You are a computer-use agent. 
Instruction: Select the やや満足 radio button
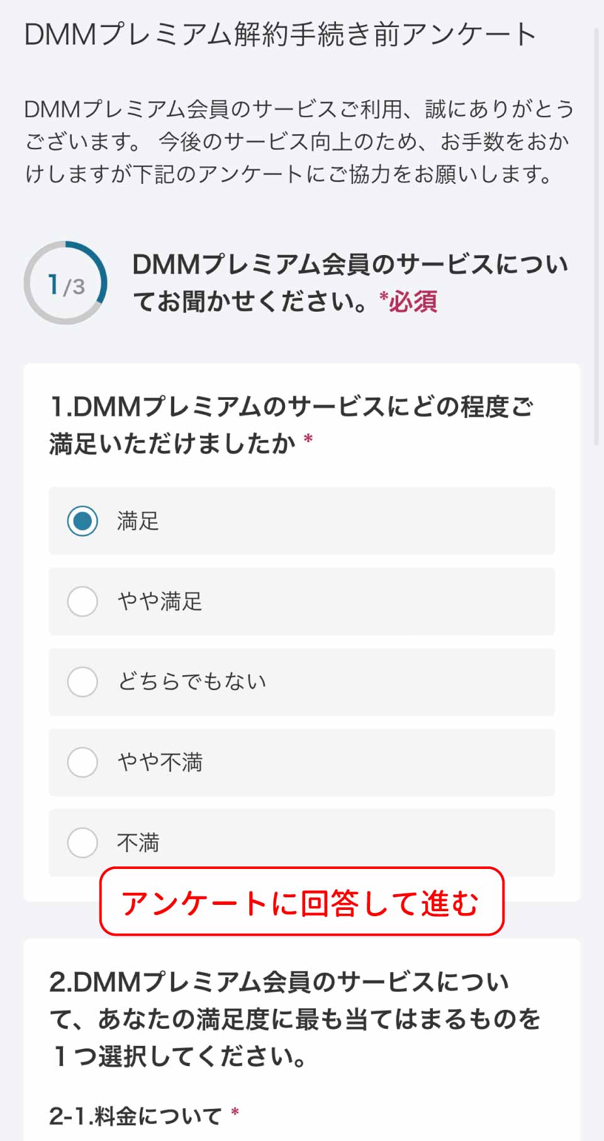click(x=82, y=601)
